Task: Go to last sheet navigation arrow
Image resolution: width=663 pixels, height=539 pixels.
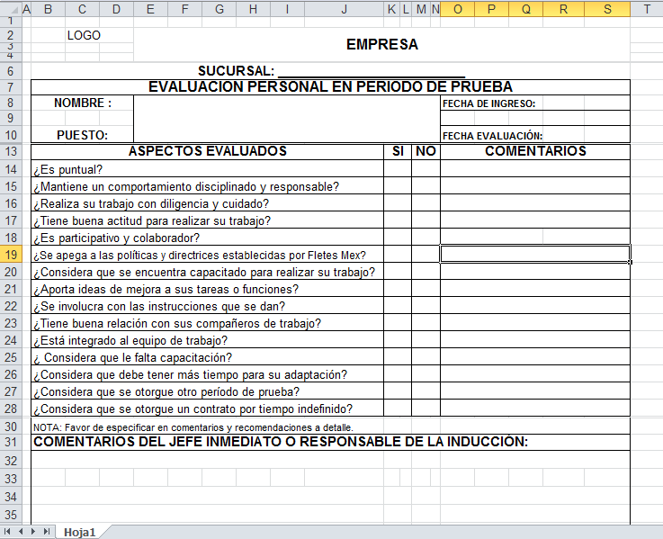Action: pos(47,532)
